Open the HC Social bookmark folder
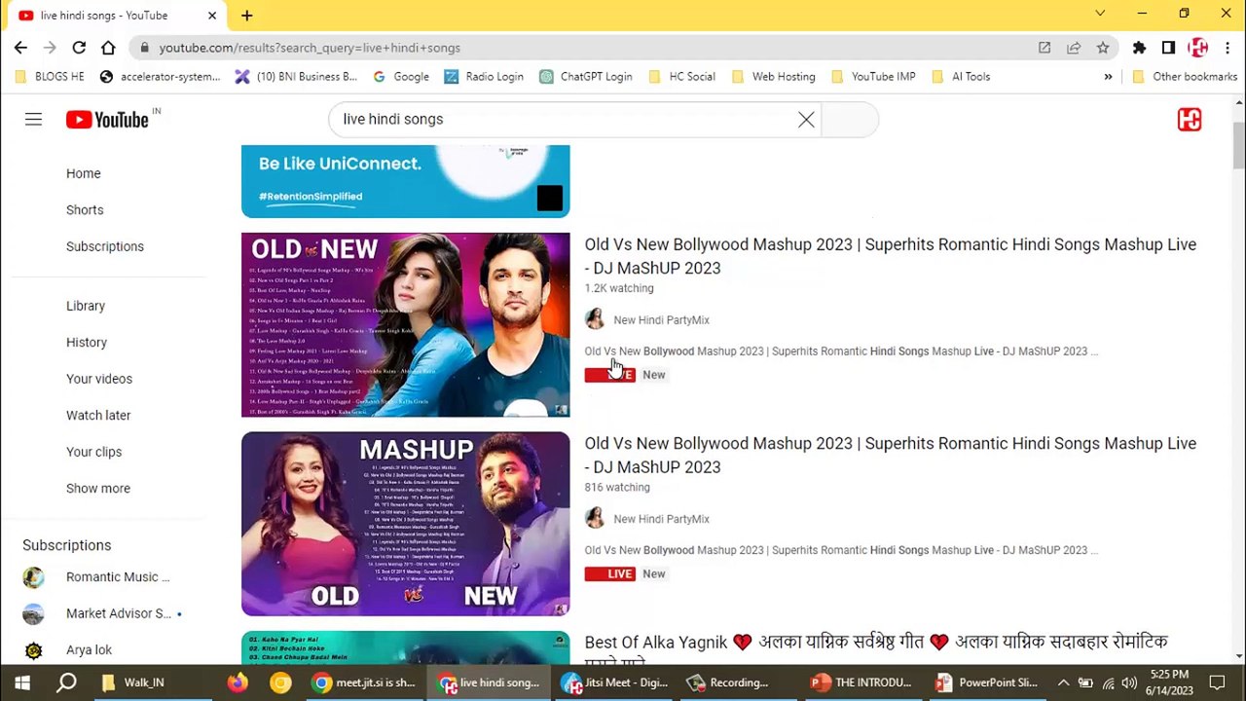Image resolution: width=1246 pixels, height=701 pixels. coord(681,76)
